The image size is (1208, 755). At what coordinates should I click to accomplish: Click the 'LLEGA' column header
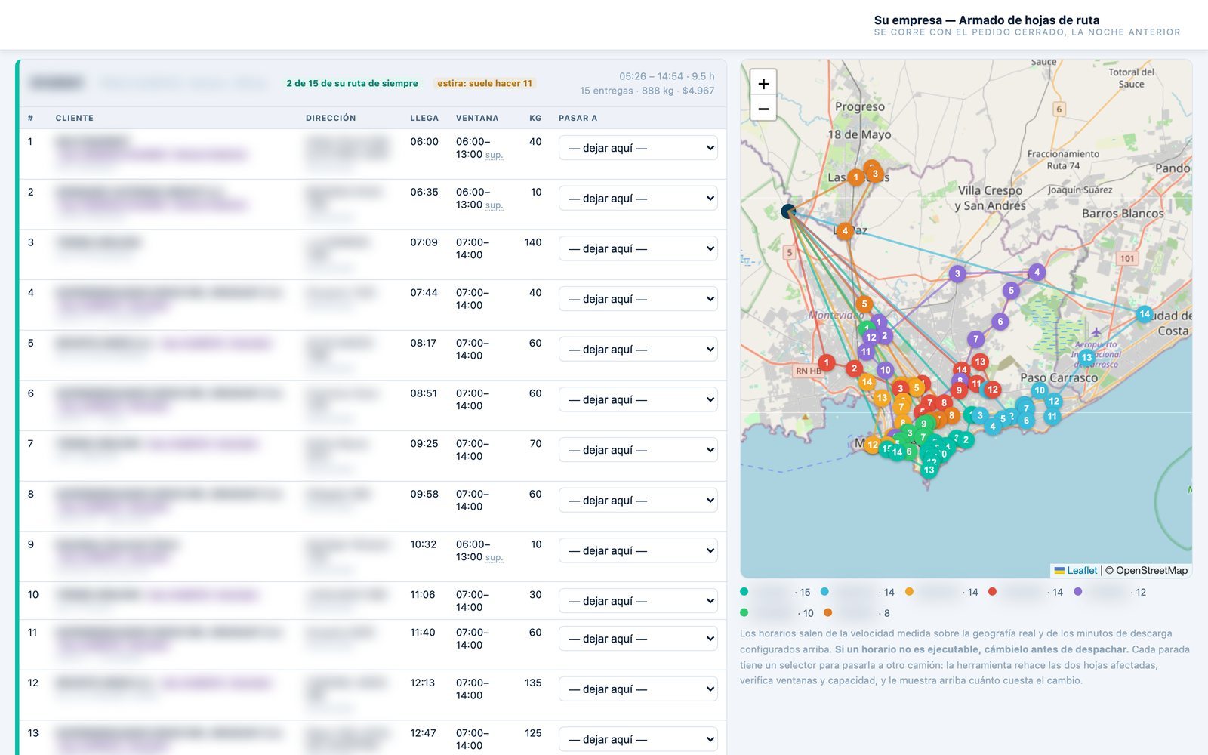coord(424,119)
